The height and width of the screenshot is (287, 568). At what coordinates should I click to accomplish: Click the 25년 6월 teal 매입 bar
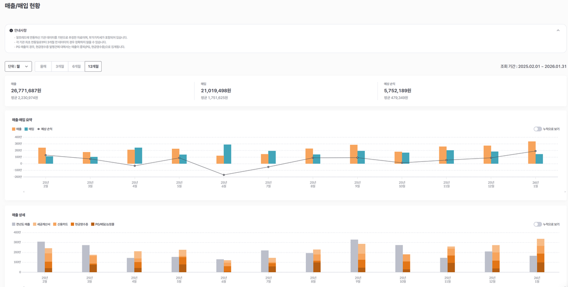point(228,154)
